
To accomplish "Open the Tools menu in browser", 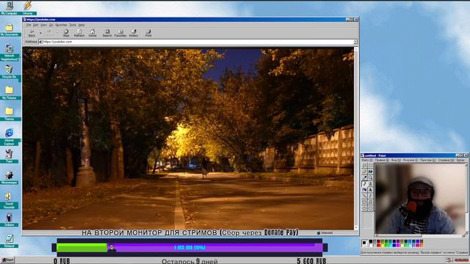I will coord(73,25).
